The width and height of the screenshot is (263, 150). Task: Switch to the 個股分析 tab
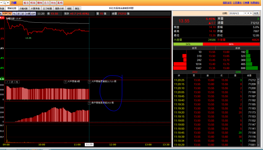coord(59,8)
